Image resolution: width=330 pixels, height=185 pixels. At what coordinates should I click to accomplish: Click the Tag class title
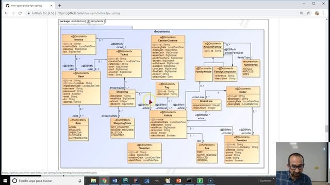[167, 87]
